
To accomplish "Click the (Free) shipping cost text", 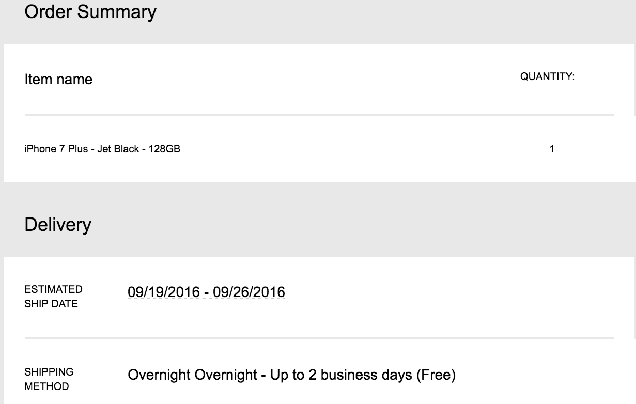I will (x=436, y=375).
